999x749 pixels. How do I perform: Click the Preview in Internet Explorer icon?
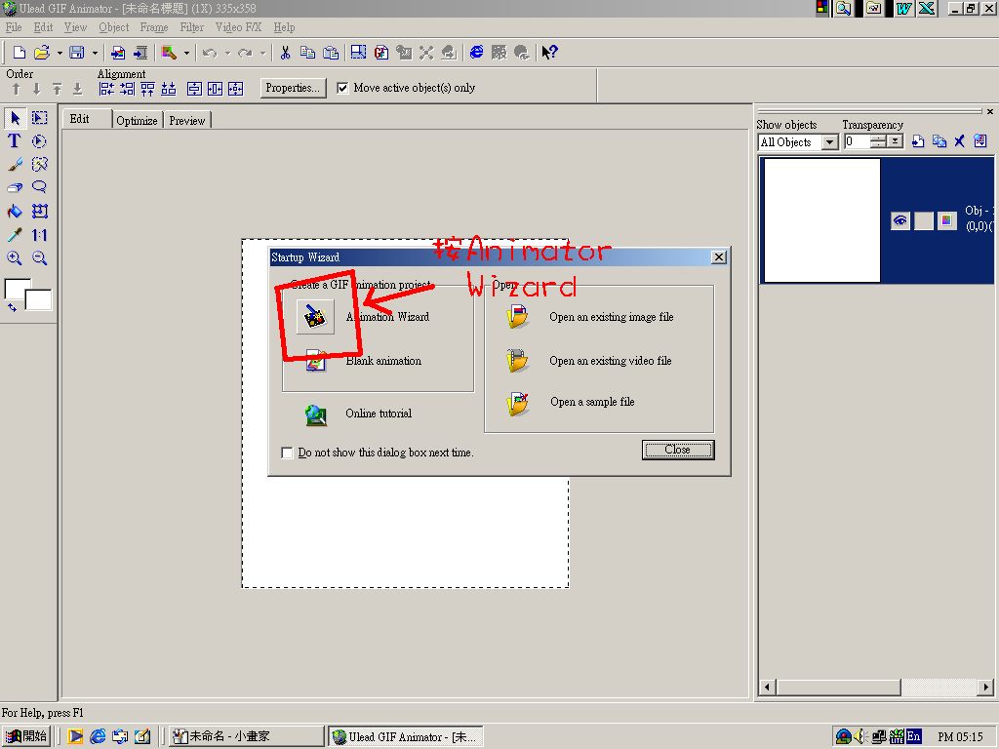[476, 53]
